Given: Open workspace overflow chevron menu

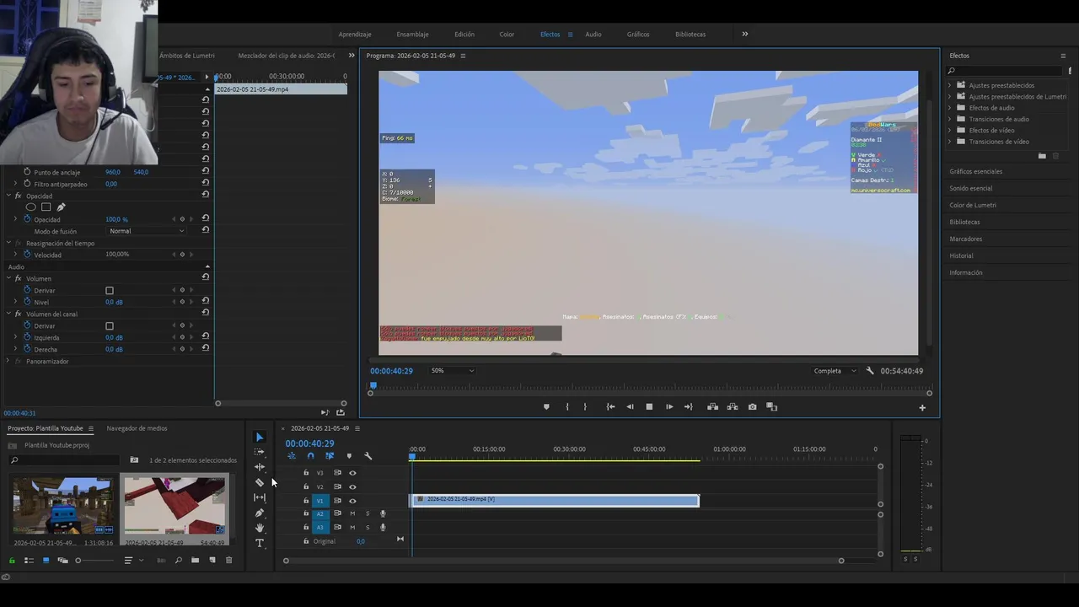Looking at the screenshot, I should pos(744,35).
